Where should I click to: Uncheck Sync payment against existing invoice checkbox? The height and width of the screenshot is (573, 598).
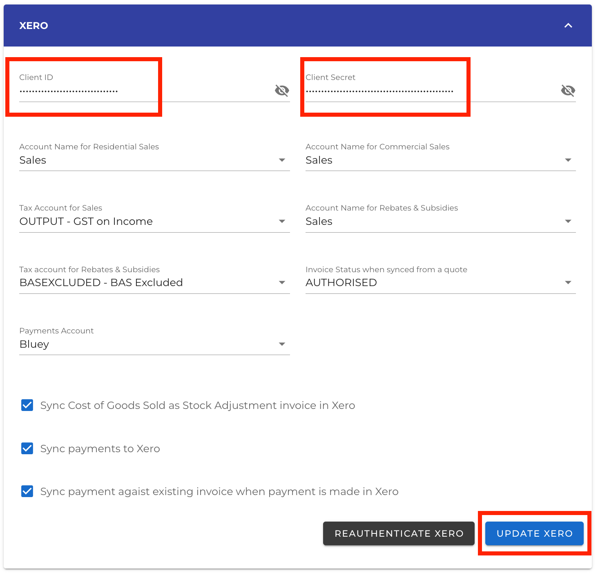pos(27,491)
